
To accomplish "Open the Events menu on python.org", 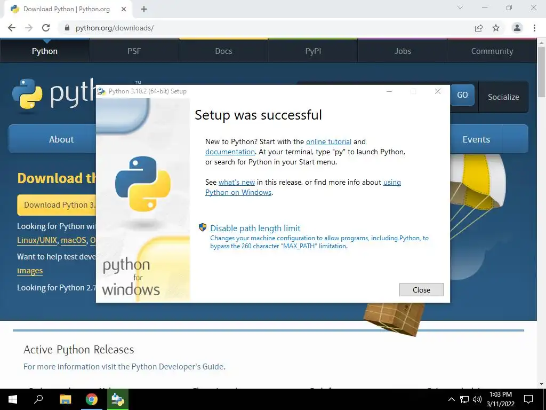I will coord(476,139).
